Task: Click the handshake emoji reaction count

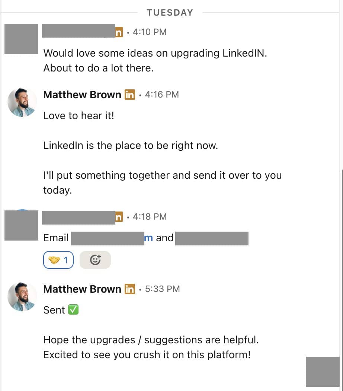Action: click(x=58, y=260)
